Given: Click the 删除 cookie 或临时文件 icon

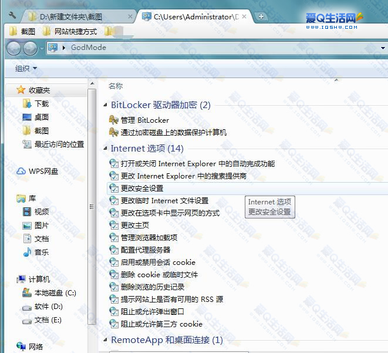Looking at the screenshot, I should 113,274.
